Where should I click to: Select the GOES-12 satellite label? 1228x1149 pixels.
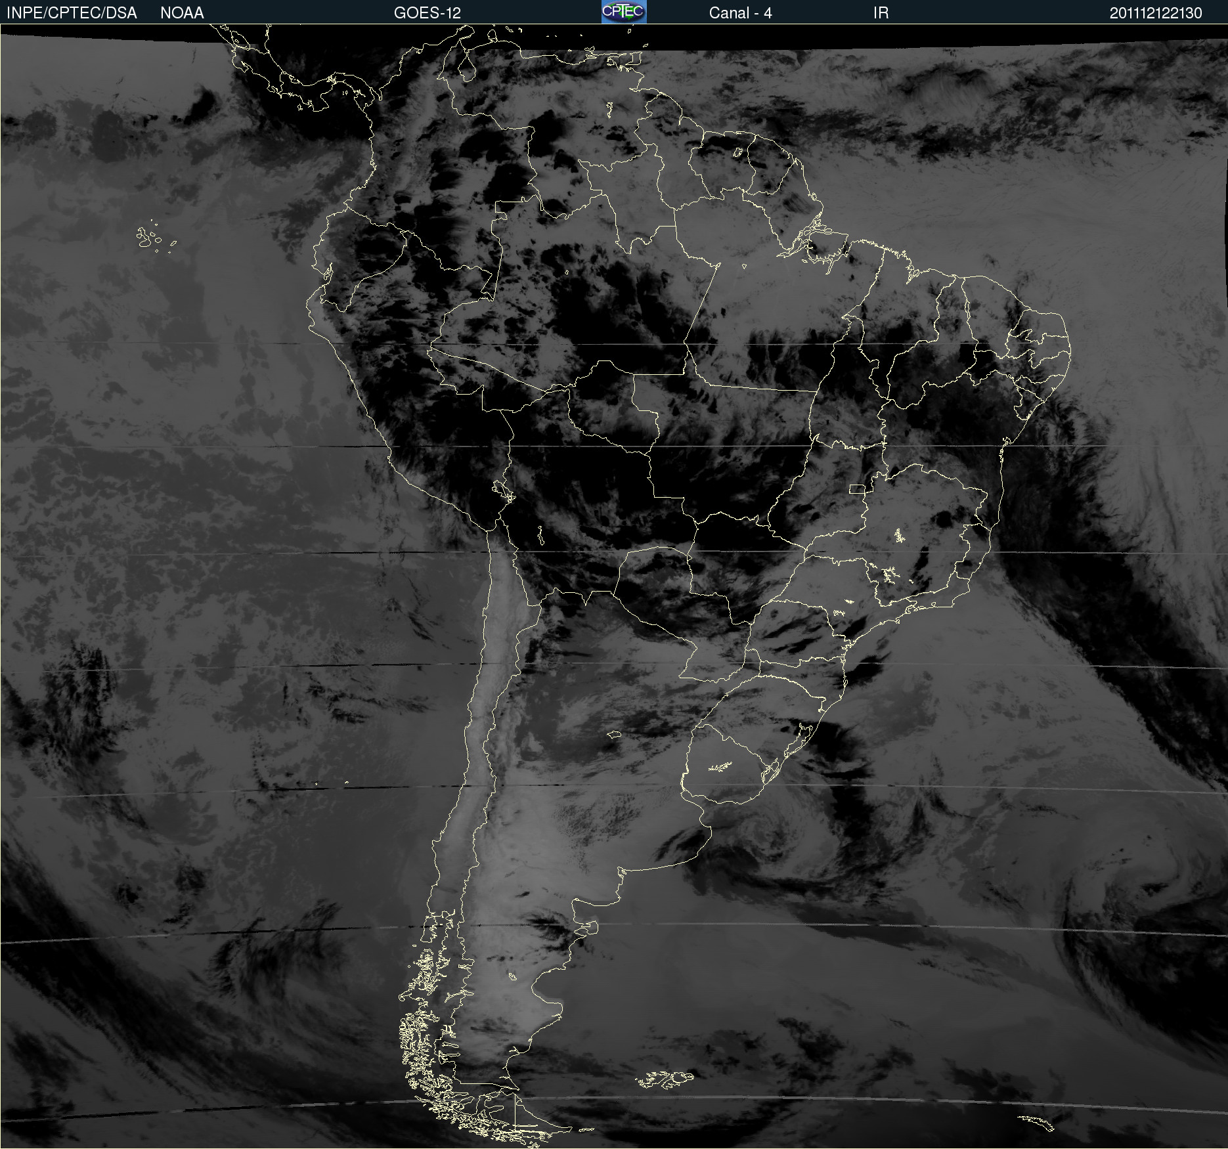tap(428, 12)
